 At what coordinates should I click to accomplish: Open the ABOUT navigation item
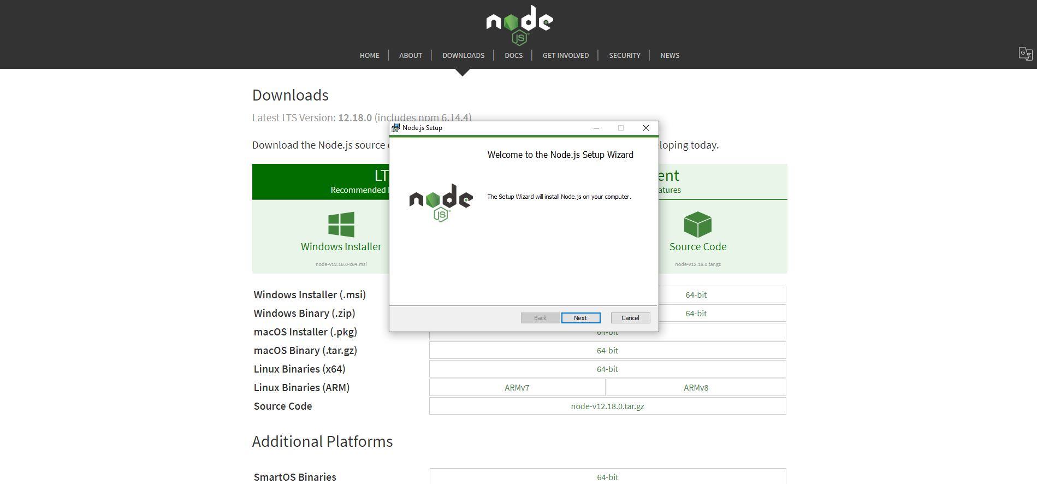point(410,55)
